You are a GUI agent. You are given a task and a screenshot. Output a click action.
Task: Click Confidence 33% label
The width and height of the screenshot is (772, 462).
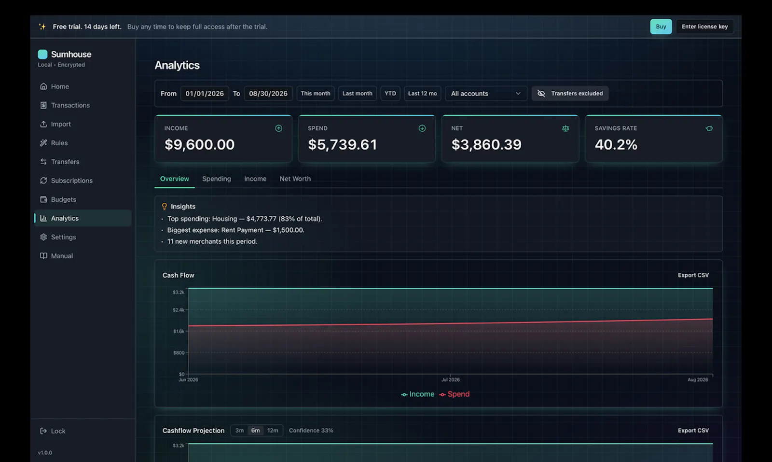click(x=311, y=431)
